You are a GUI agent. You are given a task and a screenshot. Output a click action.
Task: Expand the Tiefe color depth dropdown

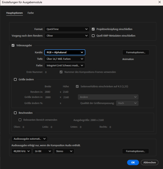click(x=65, y=59)
